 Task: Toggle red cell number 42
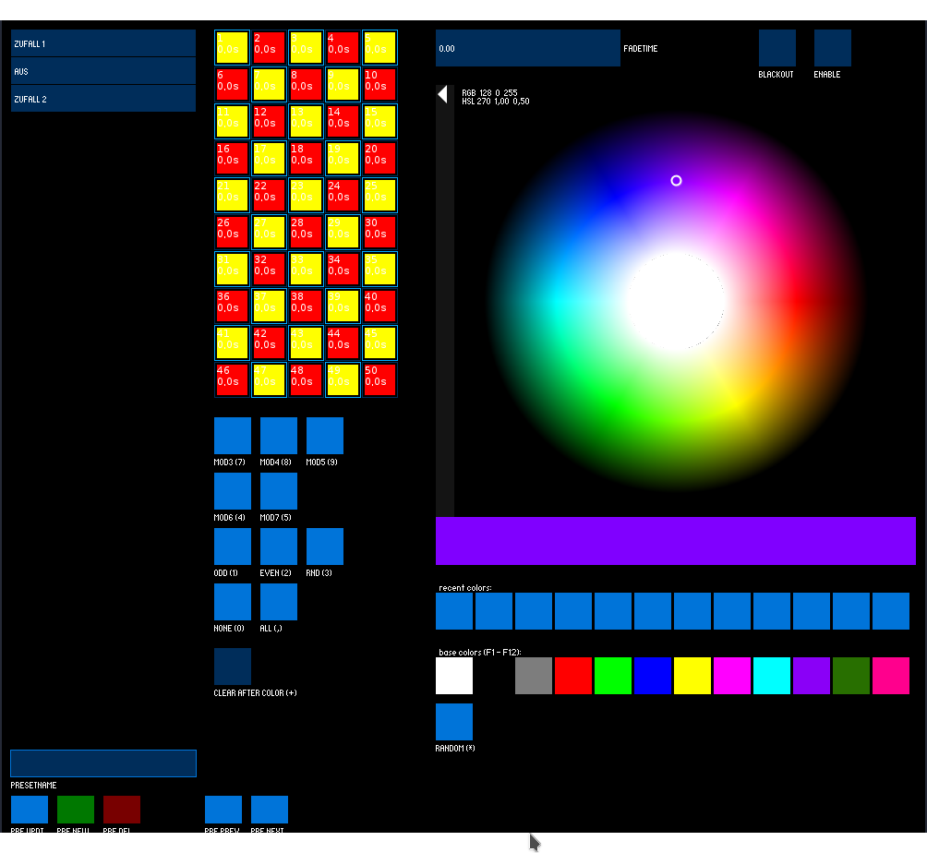269,342
